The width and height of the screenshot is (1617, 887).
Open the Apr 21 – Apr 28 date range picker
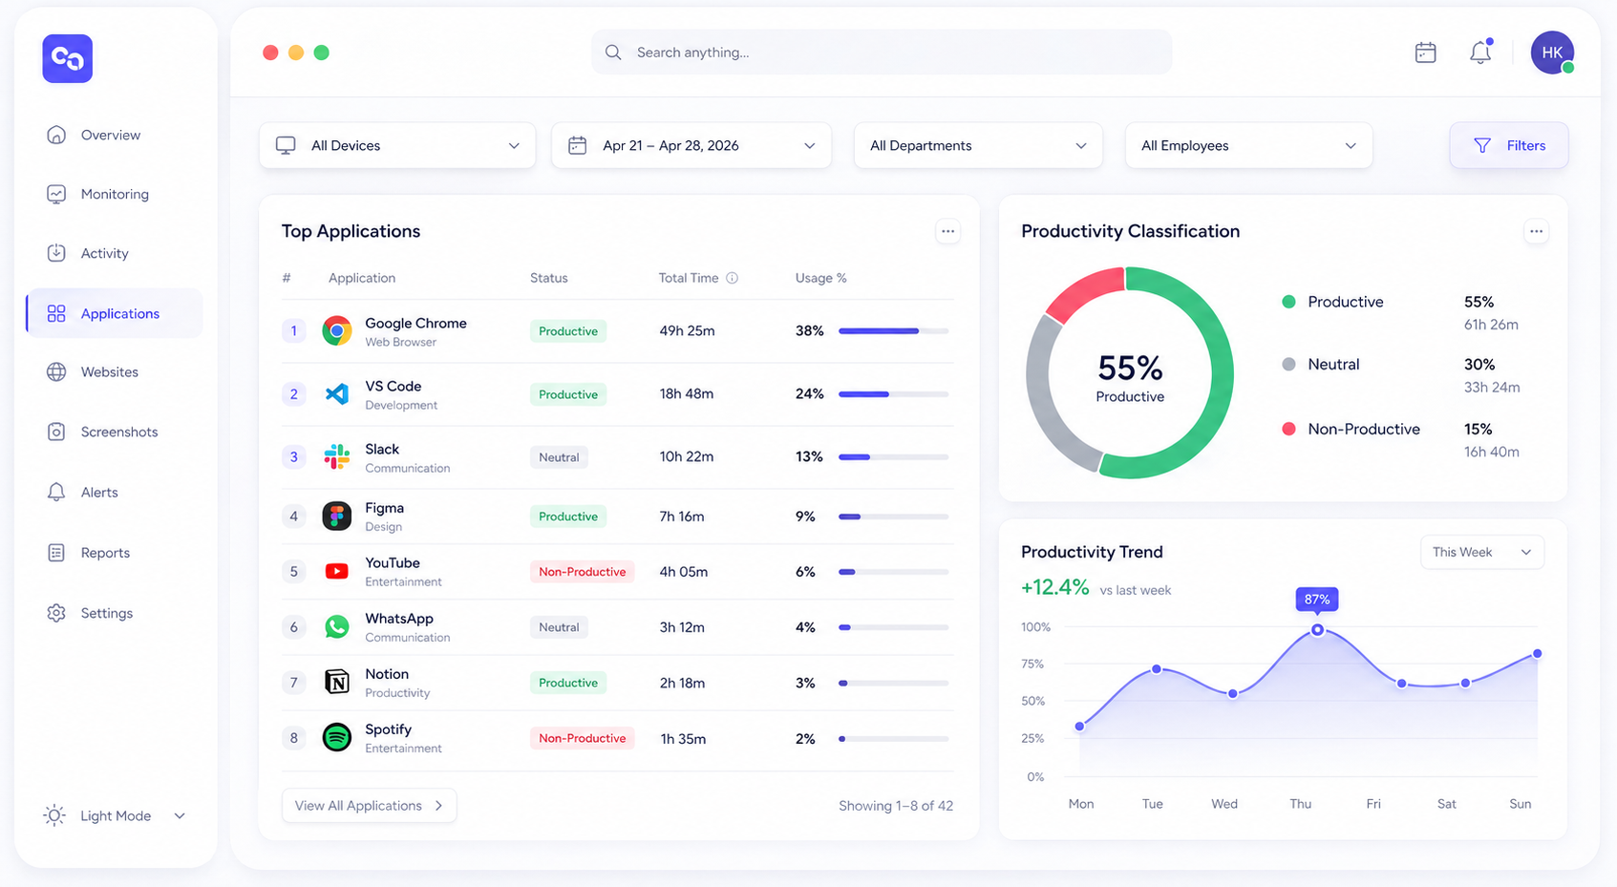(691, 145)
